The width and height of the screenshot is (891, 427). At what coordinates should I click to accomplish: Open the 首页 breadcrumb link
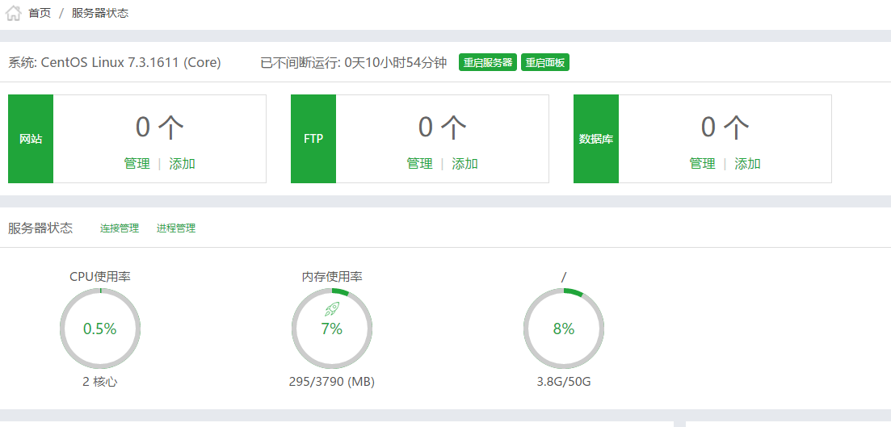point(40,13)
